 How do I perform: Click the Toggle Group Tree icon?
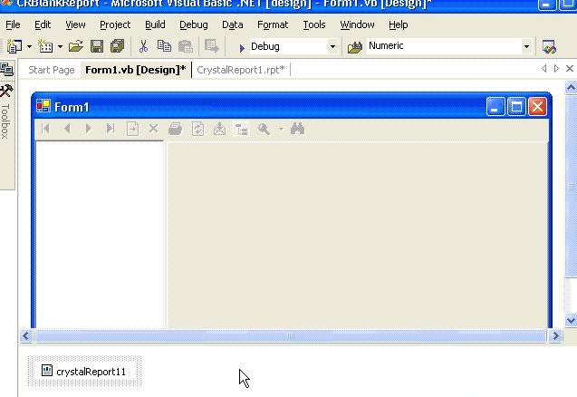(242, 129)
